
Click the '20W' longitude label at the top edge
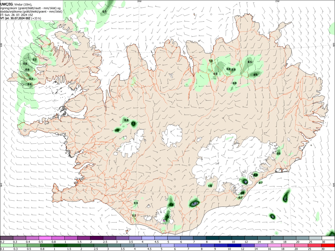[139, 1]
